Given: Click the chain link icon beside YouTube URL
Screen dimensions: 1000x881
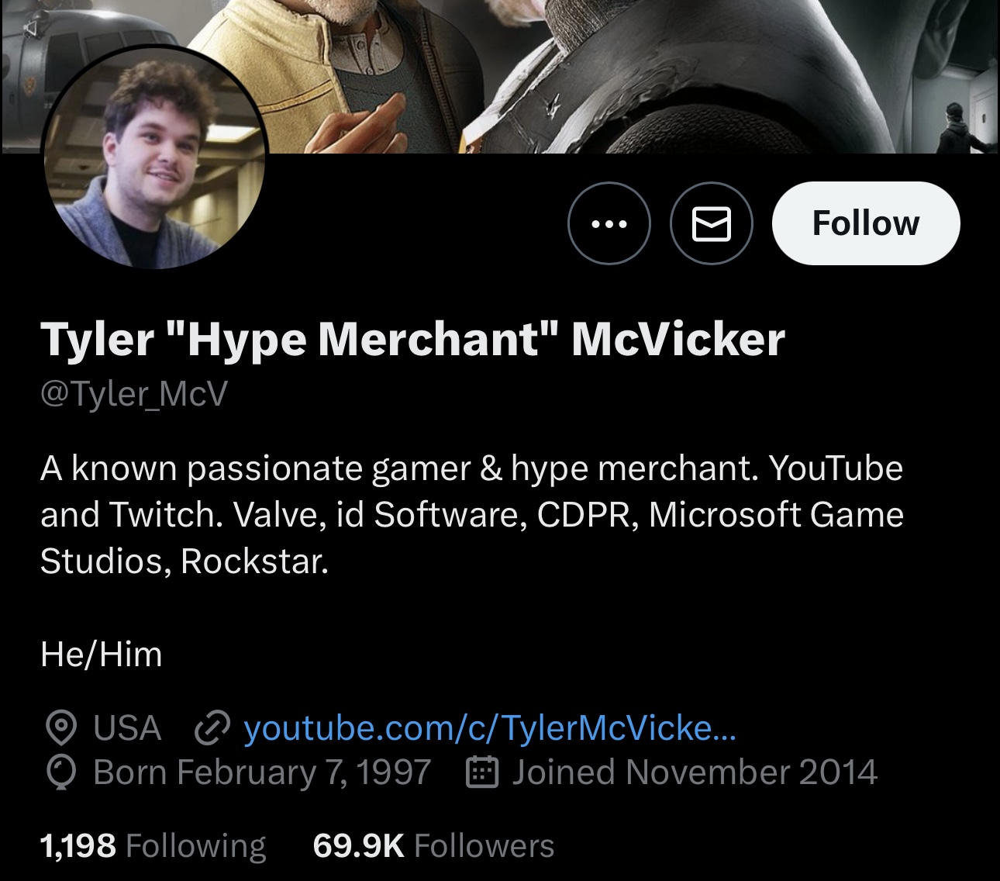Looking at the screenshot, I should click(212, 728).
